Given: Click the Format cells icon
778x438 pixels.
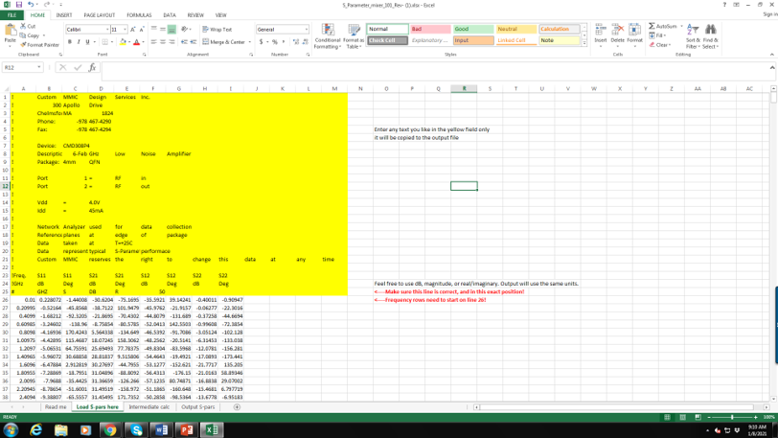Looking at the screenshot, I should click(x=634, y=30).
